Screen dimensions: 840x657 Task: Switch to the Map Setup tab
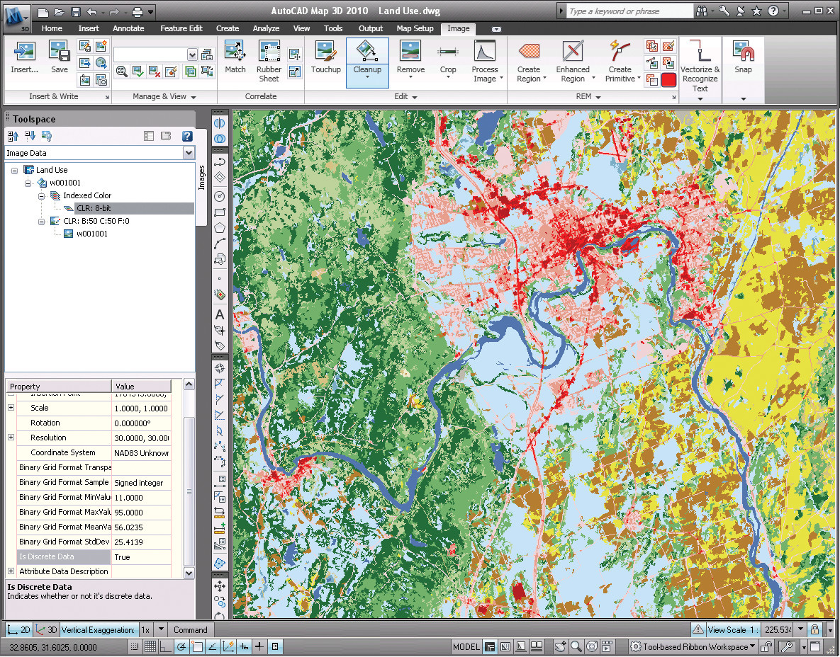coord(415,28)
